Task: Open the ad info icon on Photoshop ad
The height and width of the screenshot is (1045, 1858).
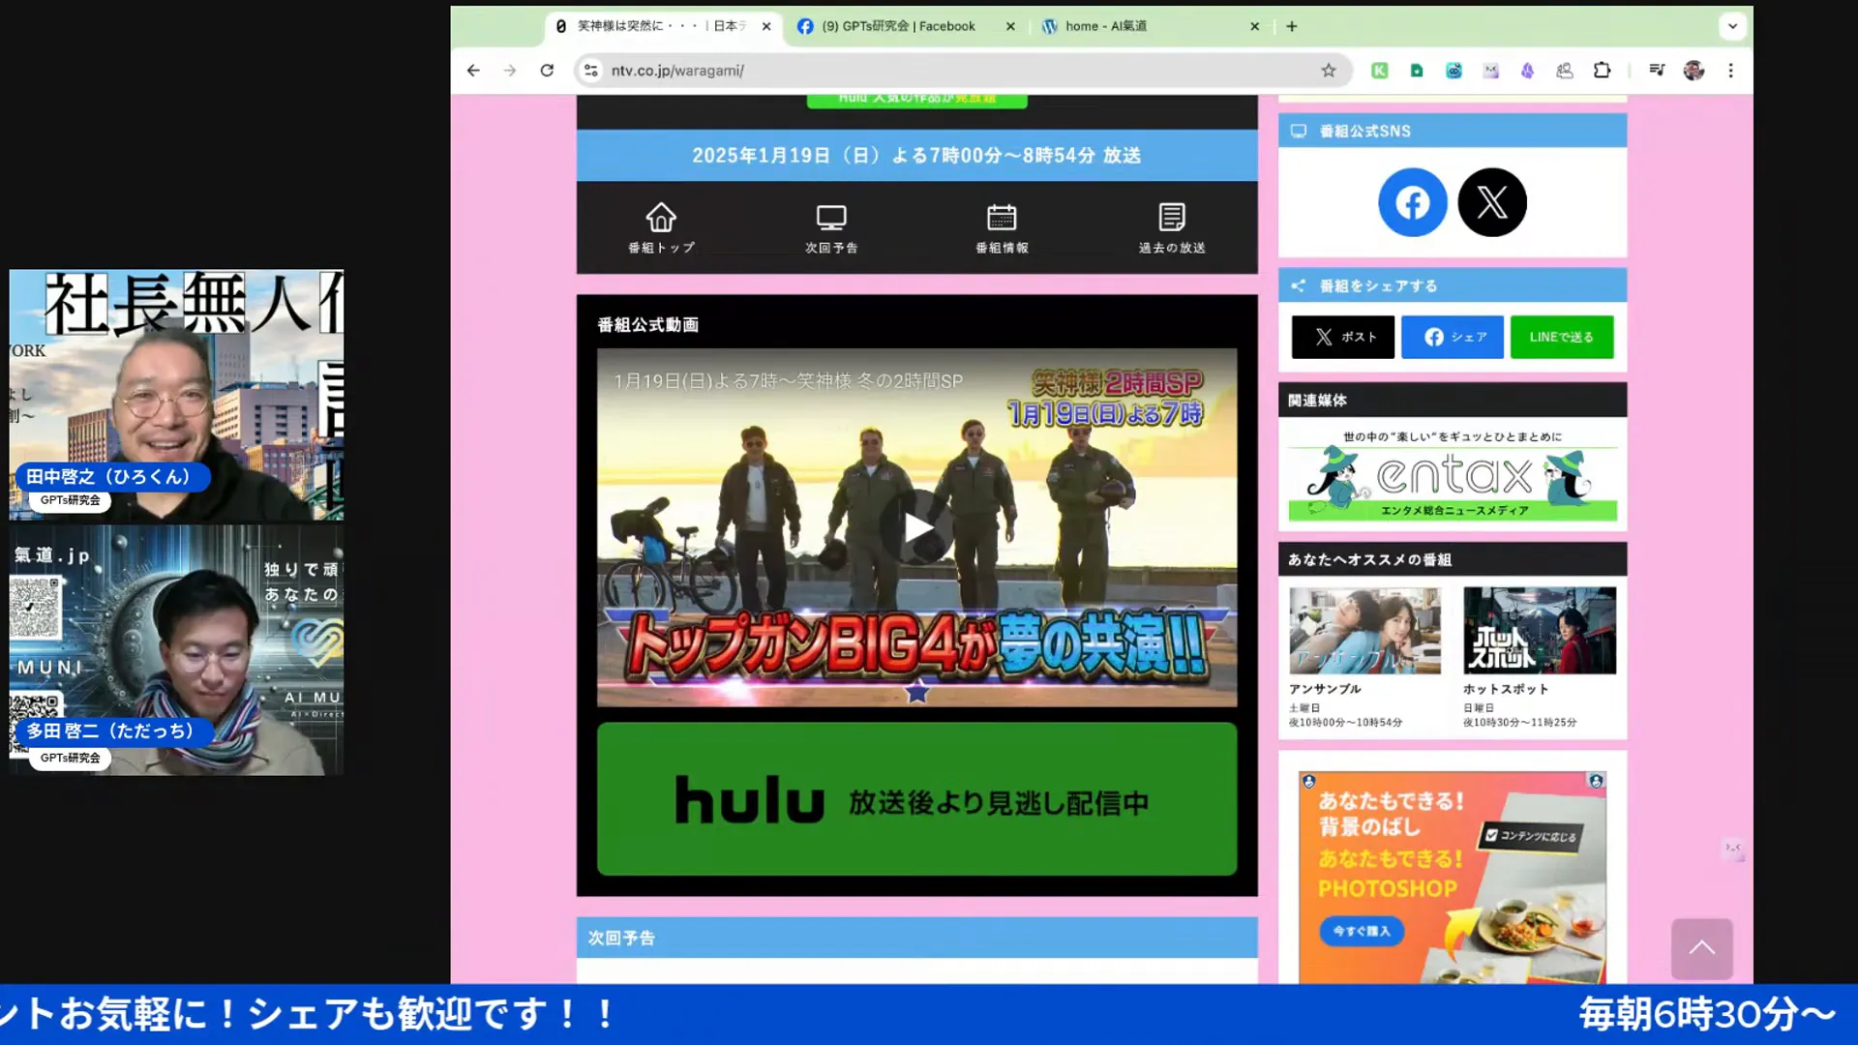Action: click(x=1596, y=781)
